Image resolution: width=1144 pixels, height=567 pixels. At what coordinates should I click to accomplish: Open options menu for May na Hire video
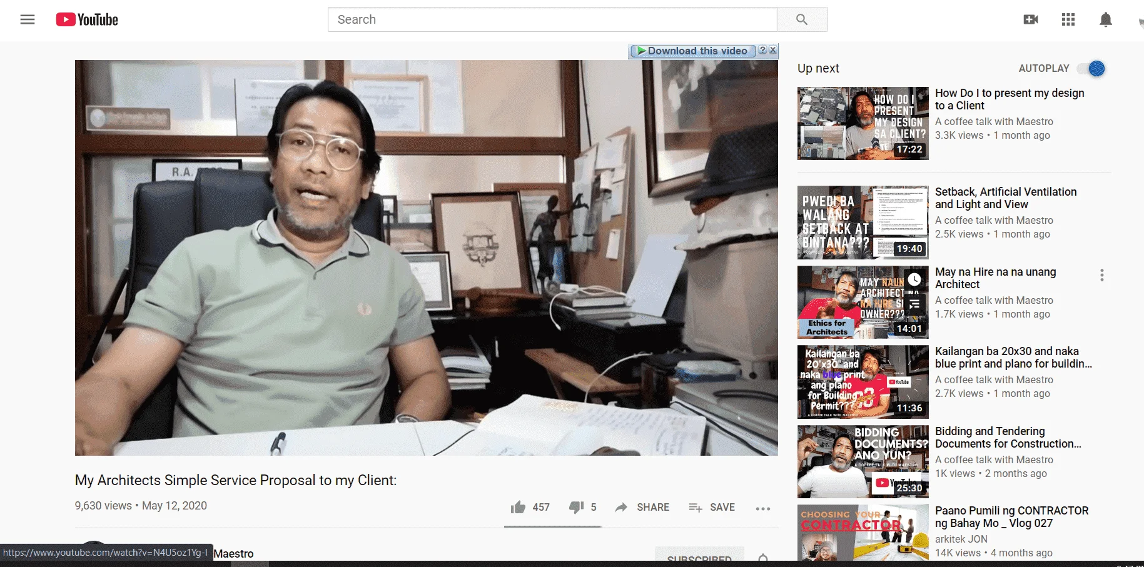tap(1102, 275)
